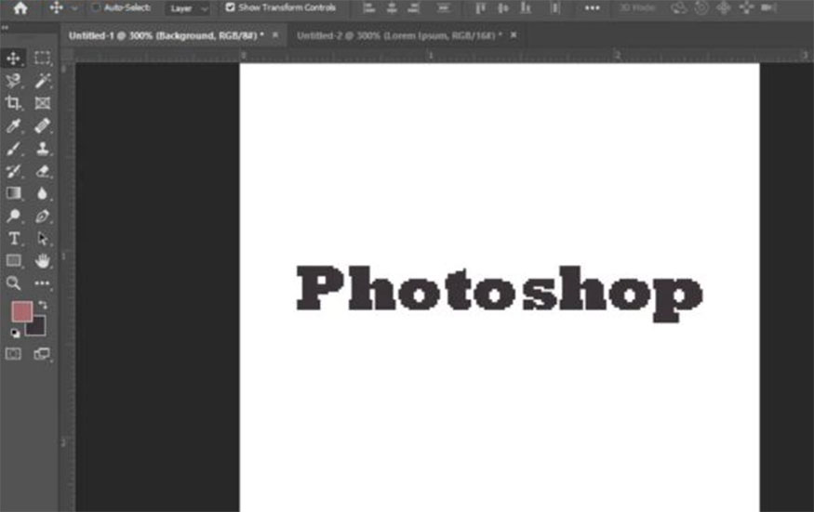
Task: Go to the Photoshop Home screen
Action: click(x=20, y=7)
